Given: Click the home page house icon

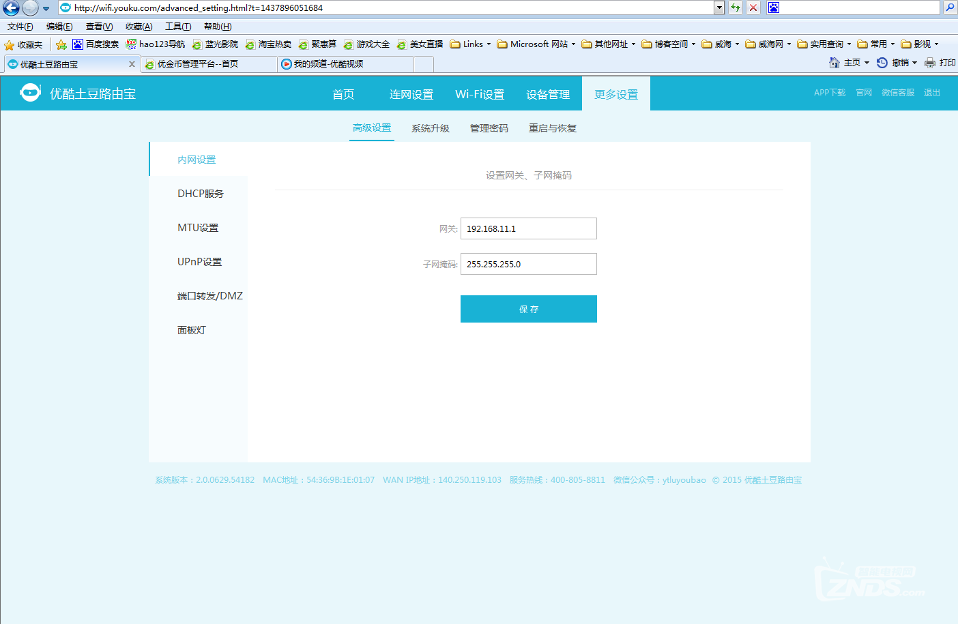Looking at the screenshot, I should pyautogui.click(x=834, y=63).
